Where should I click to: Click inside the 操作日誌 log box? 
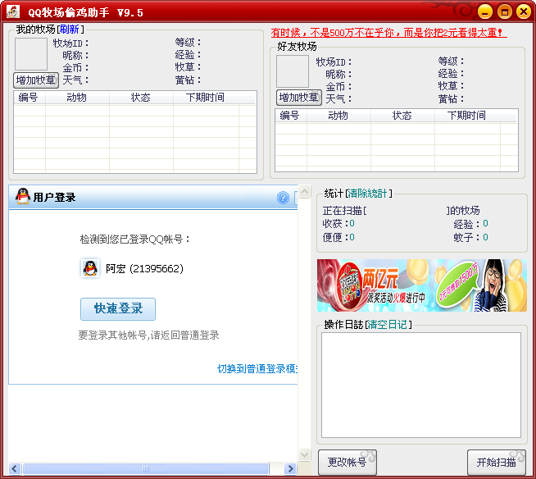point(421,385)
